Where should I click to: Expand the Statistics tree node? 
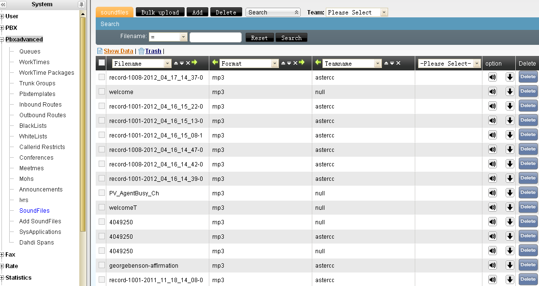(x=2, y=278)
